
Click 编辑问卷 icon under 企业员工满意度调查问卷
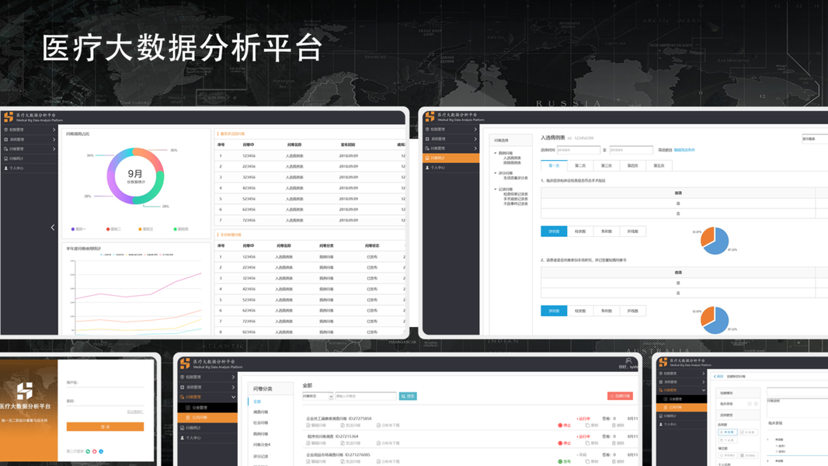(x=308, y=426)
